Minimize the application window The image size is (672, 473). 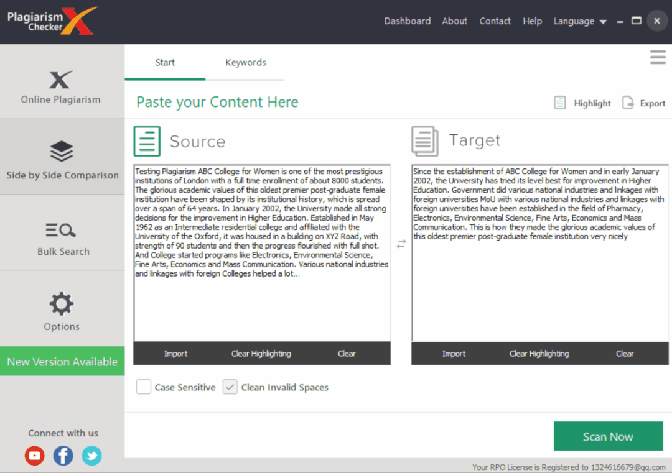[620, 21]
